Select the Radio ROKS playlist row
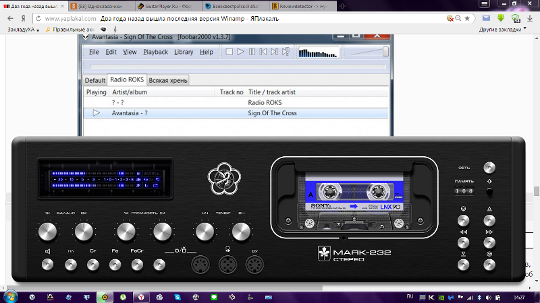 coord(236,102)
